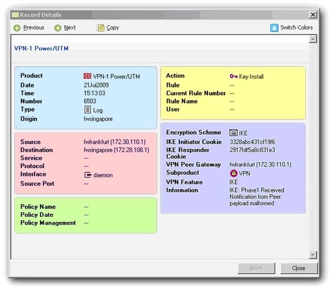Click the scrollbar down arrow
Image resolution: width=333 pixels, height=291 pixels.
[313, 255]
